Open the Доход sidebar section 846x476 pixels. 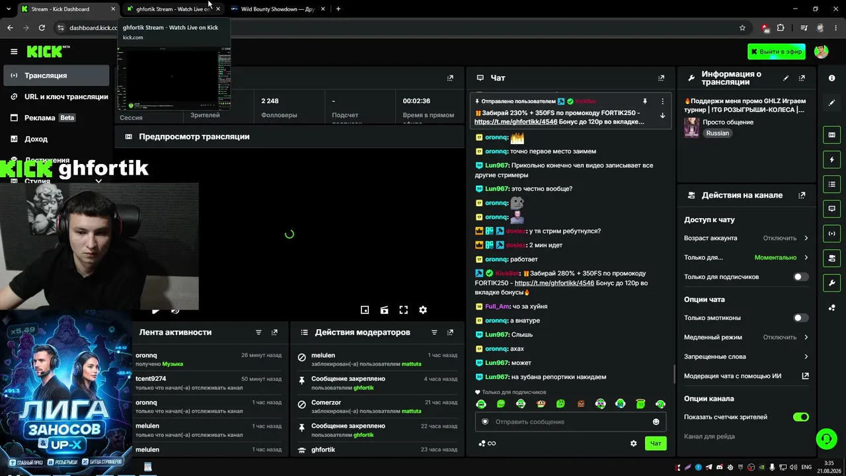point(57,139)
